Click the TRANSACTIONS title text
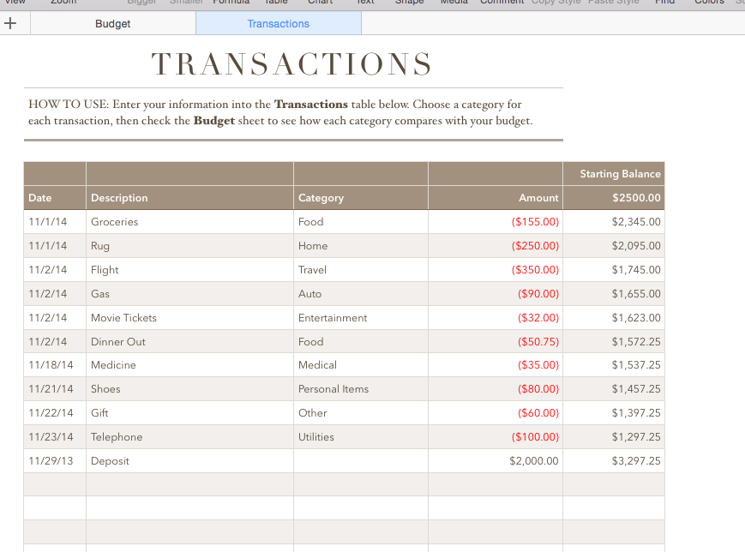The image size is (745, 552). 291,64
